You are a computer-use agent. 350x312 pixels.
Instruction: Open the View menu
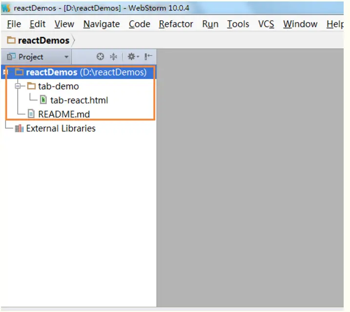coord(64,24)
